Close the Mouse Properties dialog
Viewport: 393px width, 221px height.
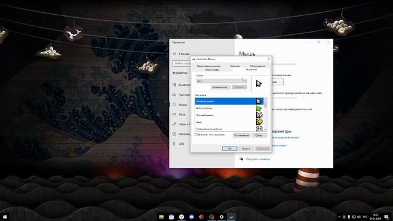(x=269, y=59)
